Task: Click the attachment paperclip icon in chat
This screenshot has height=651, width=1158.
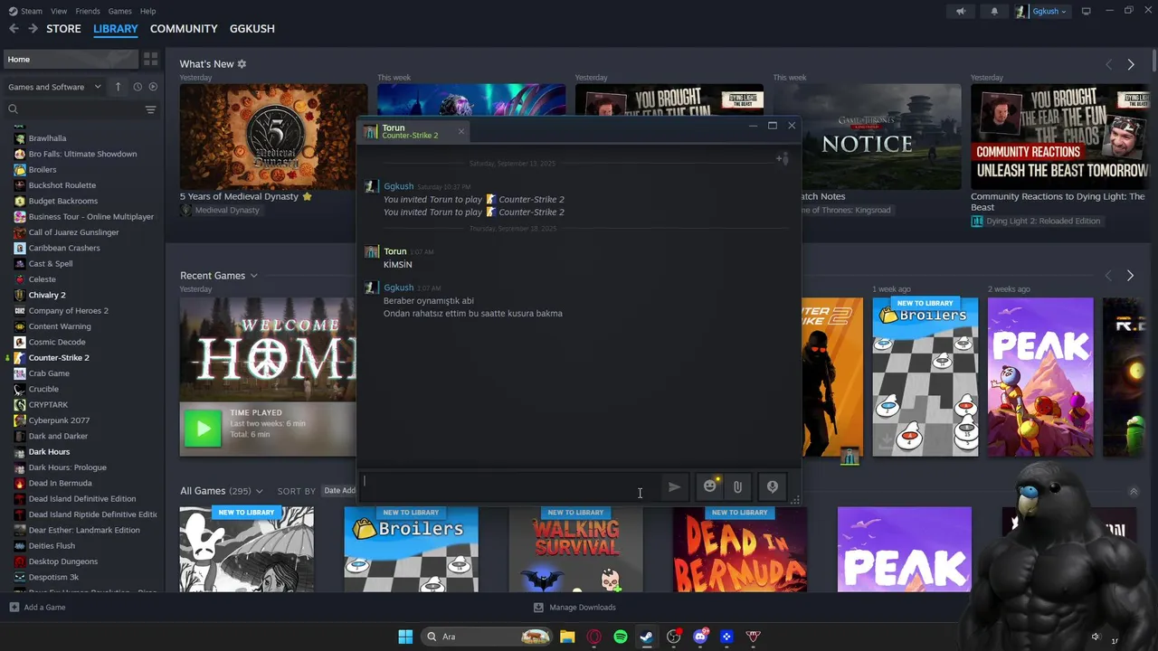Action: click(x=737, y=486)
